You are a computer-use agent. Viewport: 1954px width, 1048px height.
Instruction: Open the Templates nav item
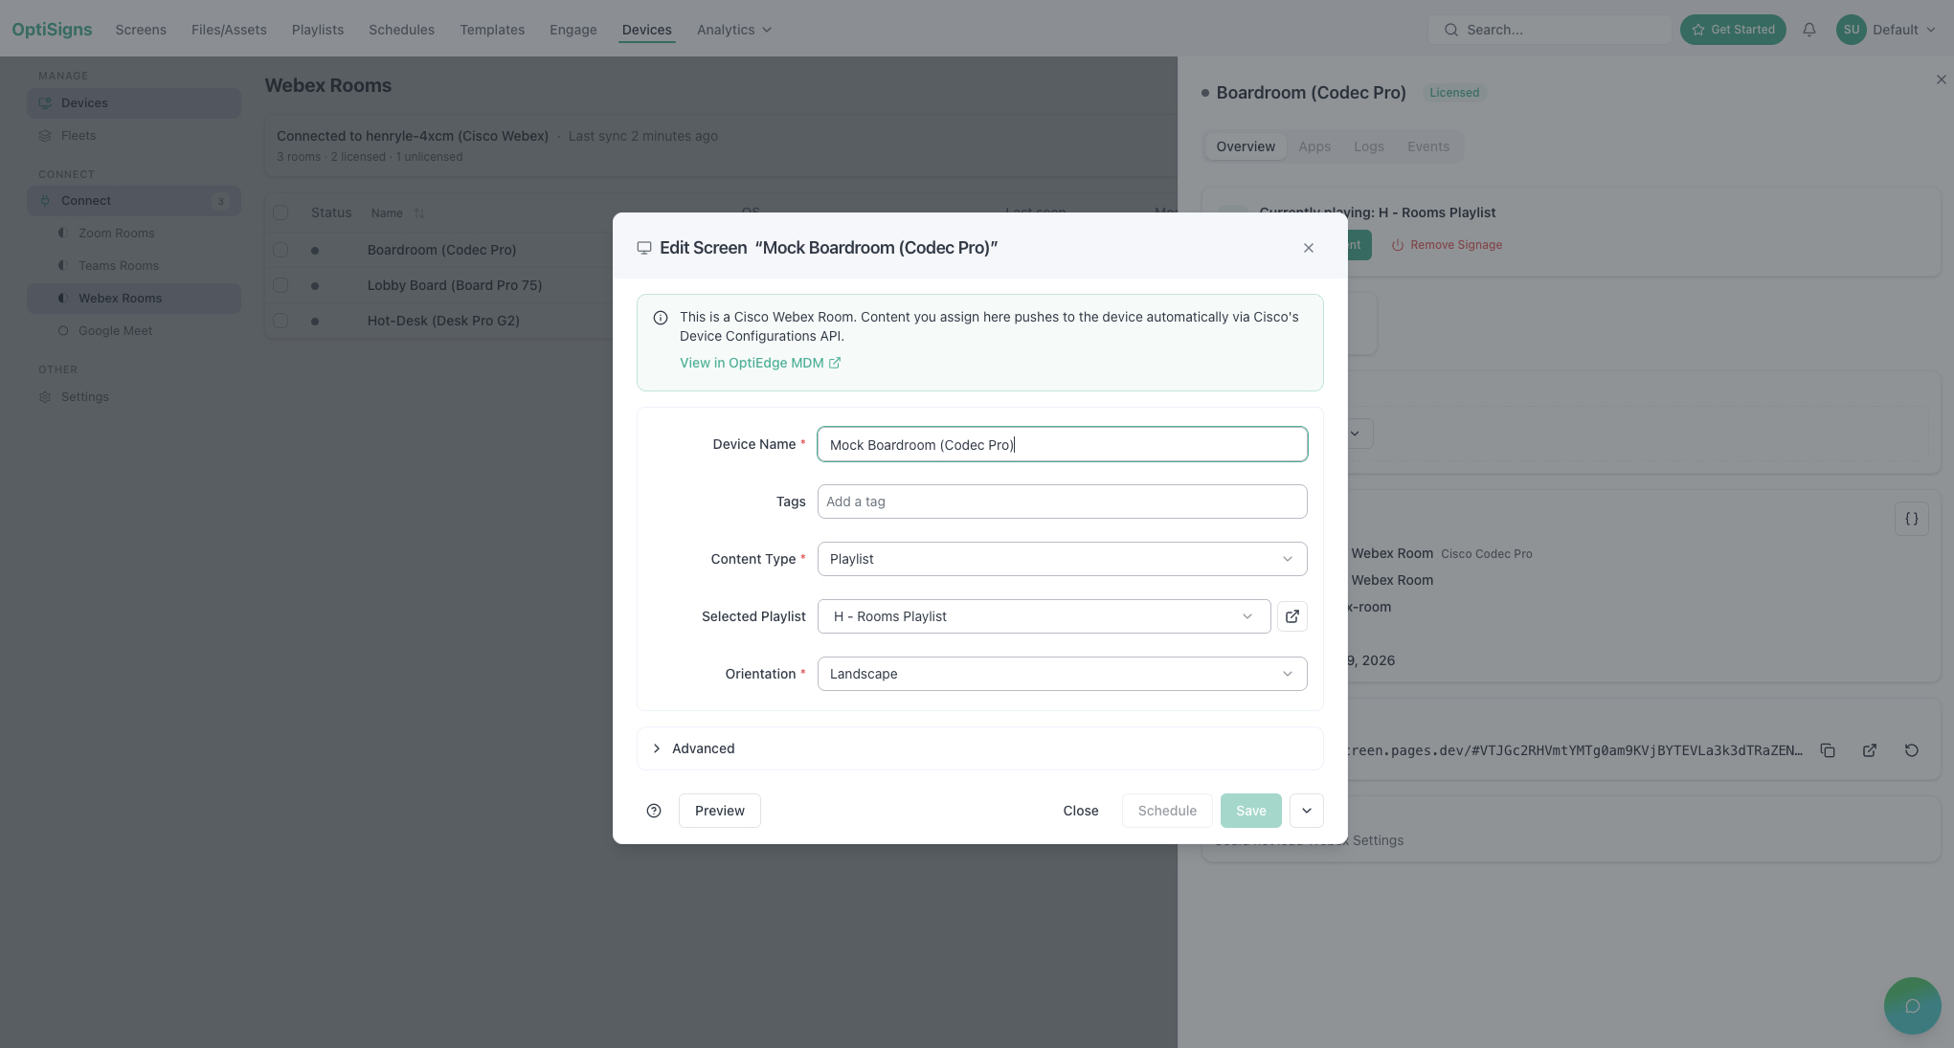492,30
